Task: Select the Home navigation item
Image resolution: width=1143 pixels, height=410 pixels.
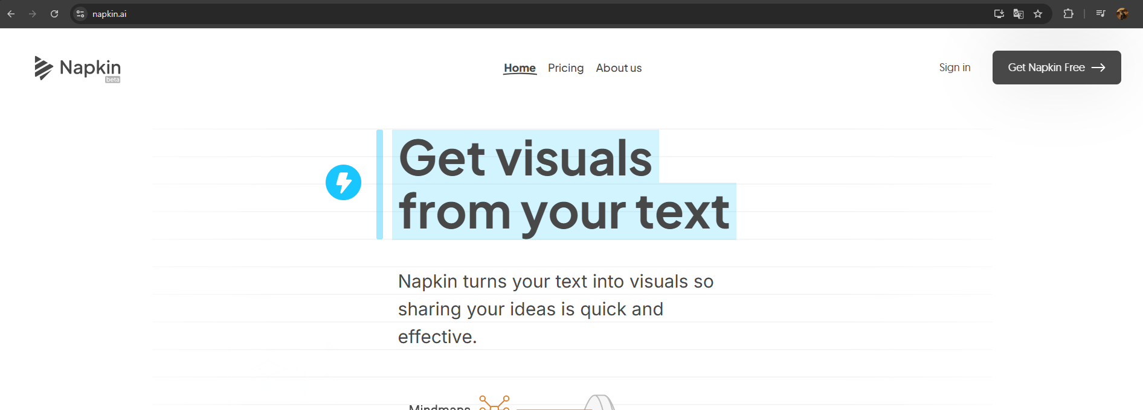Action: 520,68
